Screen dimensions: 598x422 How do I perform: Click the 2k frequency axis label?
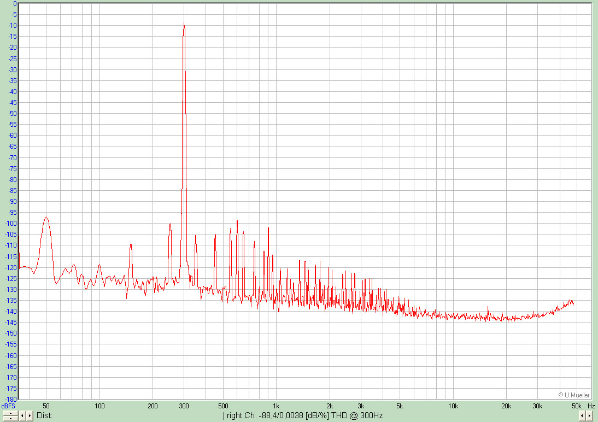pyautogui.click(x=330, y=406)
